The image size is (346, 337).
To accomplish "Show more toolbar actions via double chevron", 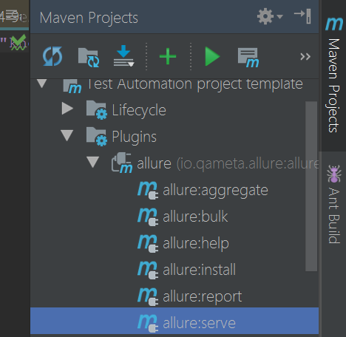I will (305, 57).
